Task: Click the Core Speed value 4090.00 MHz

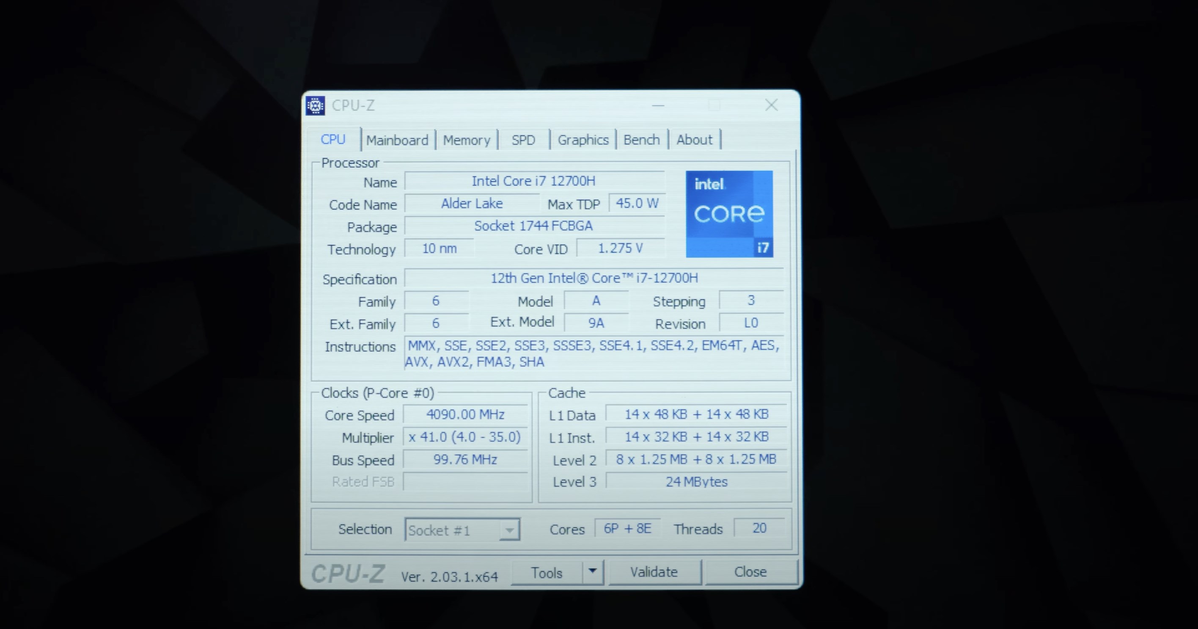Action: (465, 414)
